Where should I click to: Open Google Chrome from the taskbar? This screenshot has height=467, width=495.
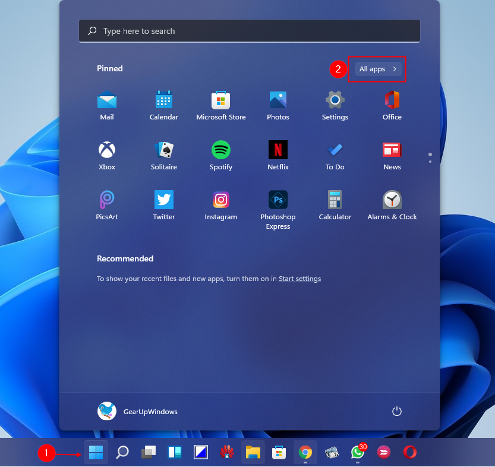pos(305,453)
